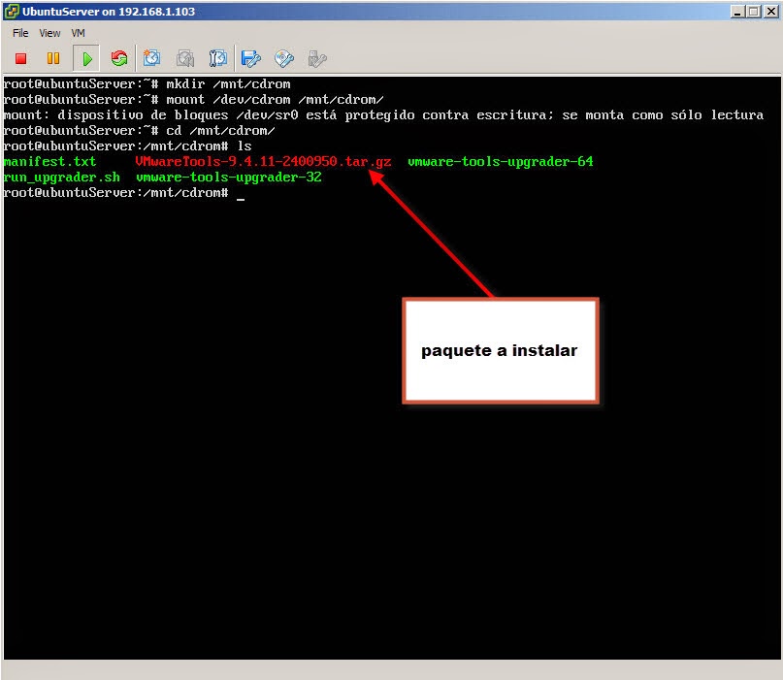This screenshot has width=783, height=680.
Task: Open Snapshot Manager wrench-clock icon
Action: click(x=218, y=58)
